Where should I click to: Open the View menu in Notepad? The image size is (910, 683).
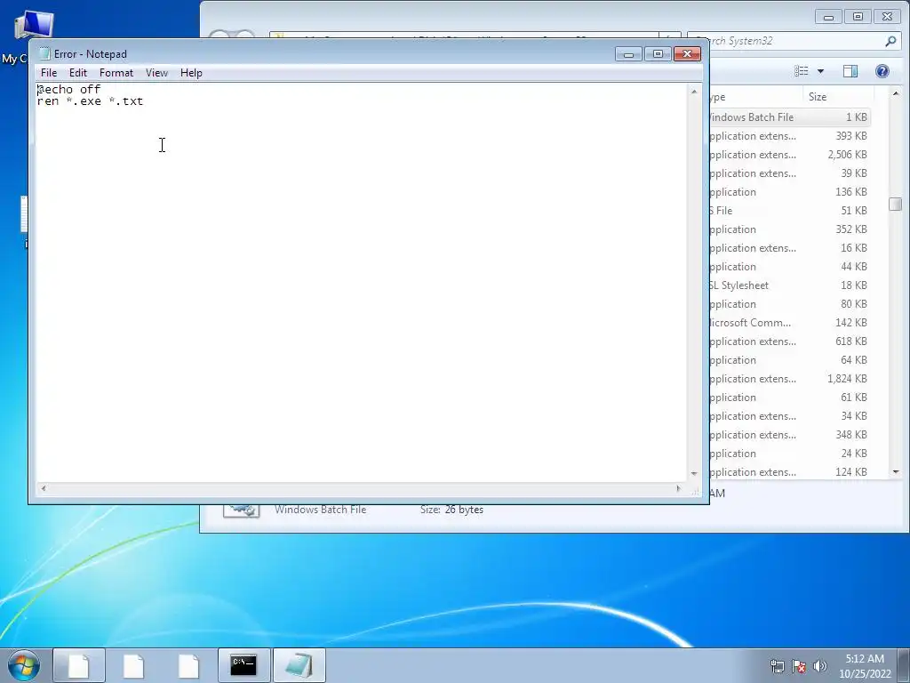tap(156, 73)
